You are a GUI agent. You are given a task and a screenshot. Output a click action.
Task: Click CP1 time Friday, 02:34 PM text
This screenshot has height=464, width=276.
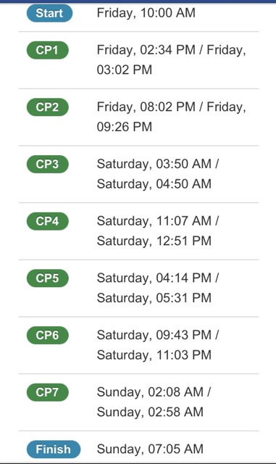[146, 50]
